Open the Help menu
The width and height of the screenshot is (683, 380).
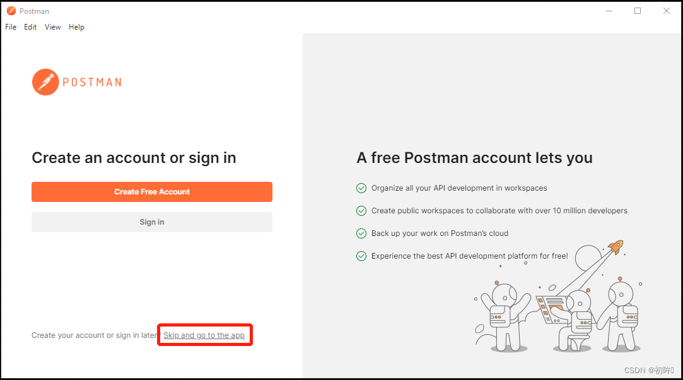(76, 26)
